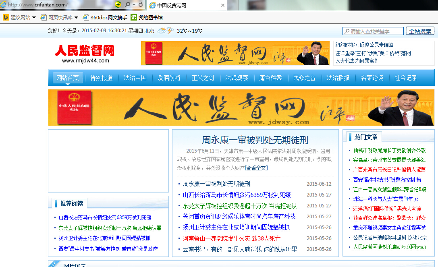438x267 pixels.
Task: Click the Bing icon for 建议网站
Action: tap(6, 17)
